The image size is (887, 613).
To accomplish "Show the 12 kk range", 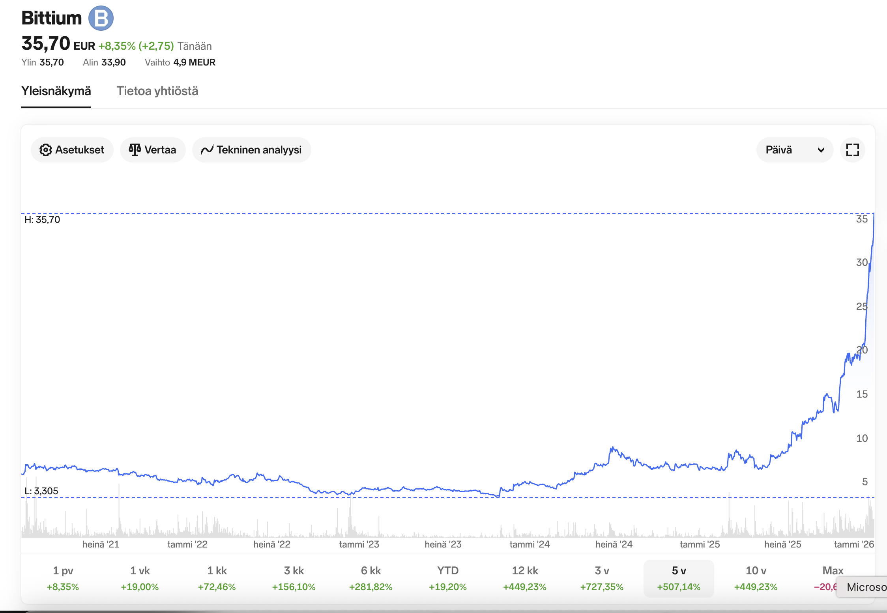I will coord(524,578).
